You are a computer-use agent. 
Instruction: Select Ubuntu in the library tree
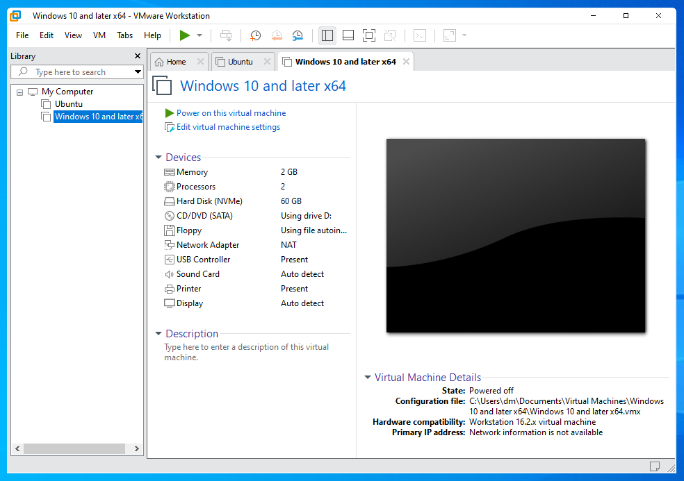(x=69, y=104)
